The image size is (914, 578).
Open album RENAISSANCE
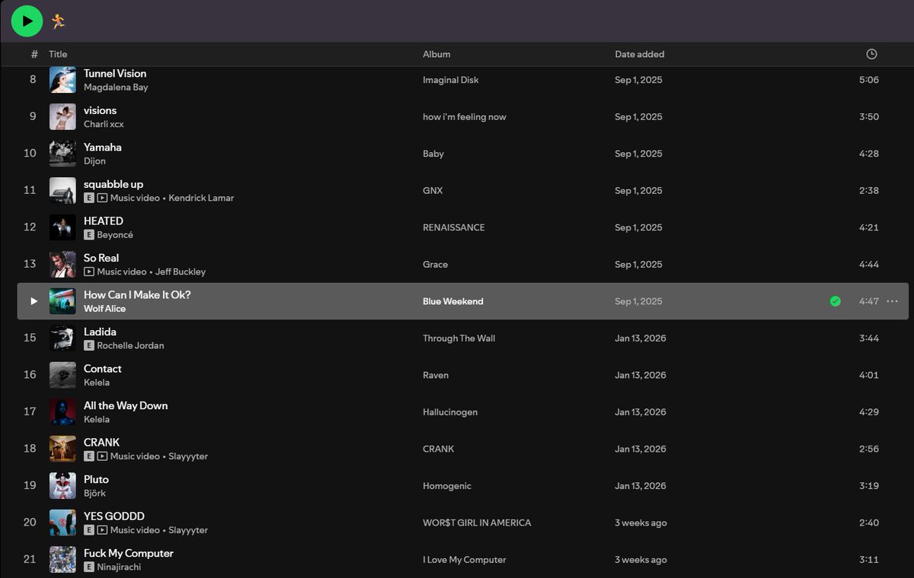point(454,227)
